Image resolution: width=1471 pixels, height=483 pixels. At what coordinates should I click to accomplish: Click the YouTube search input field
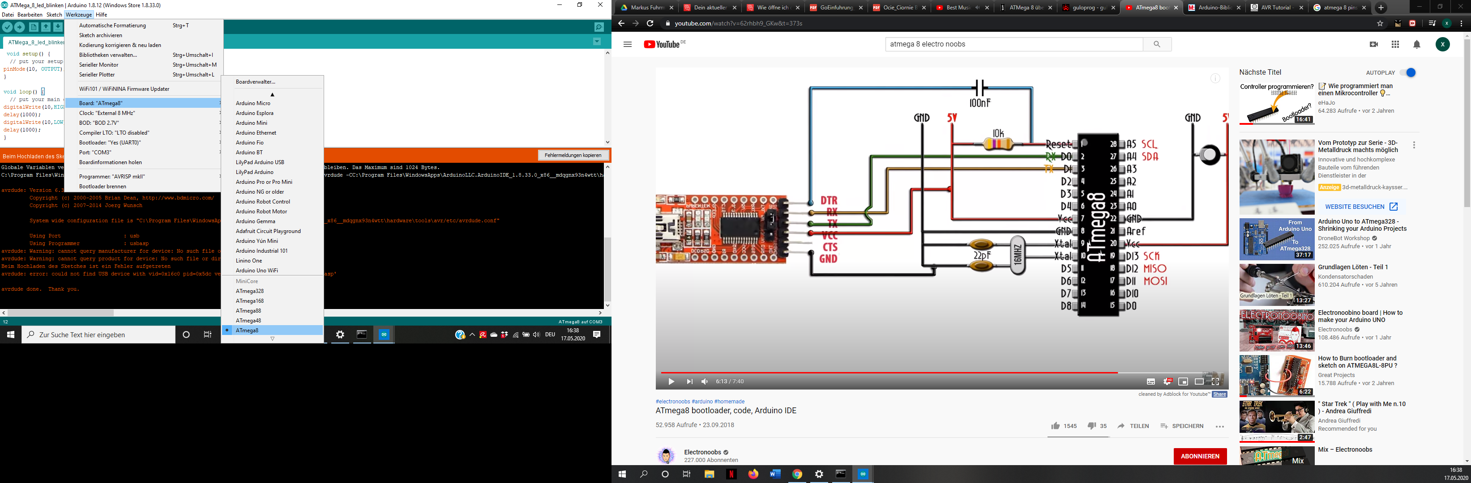tap(1013, 44)
